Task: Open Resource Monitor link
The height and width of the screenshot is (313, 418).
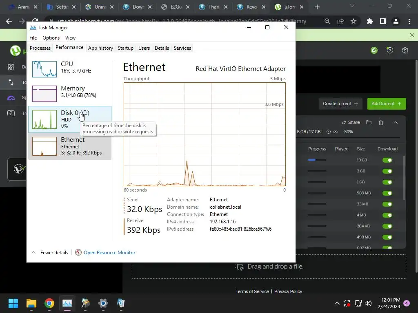Action: [109, 253]
